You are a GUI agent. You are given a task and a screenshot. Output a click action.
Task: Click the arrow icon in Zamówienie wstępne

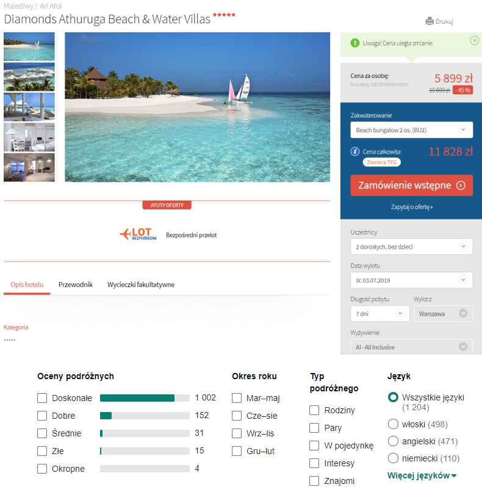(461, 185)
